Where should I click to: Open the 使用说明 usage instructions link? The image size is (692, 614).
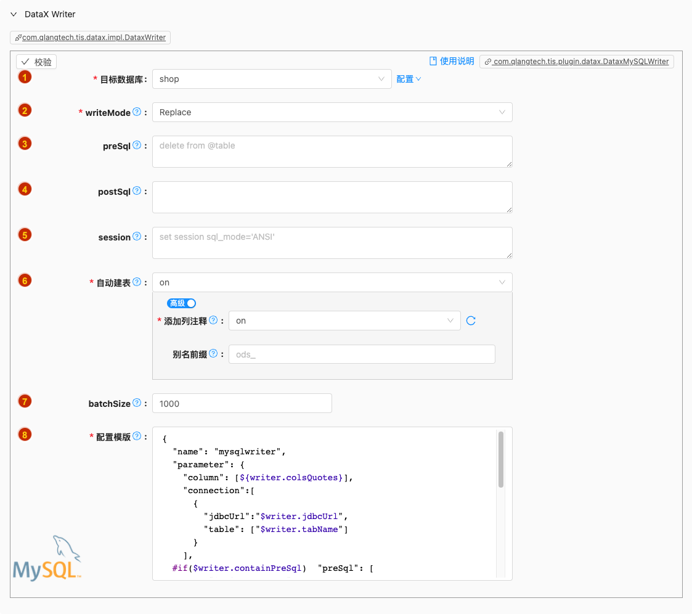(452, 61)
